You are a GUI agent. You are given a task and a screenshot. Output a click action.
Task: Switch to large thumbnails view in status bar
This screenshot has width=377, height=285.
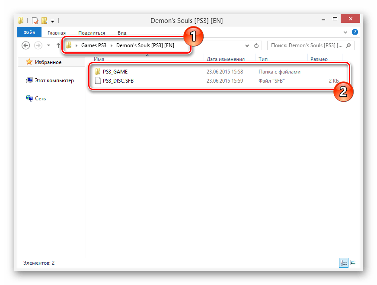point(353,263)
